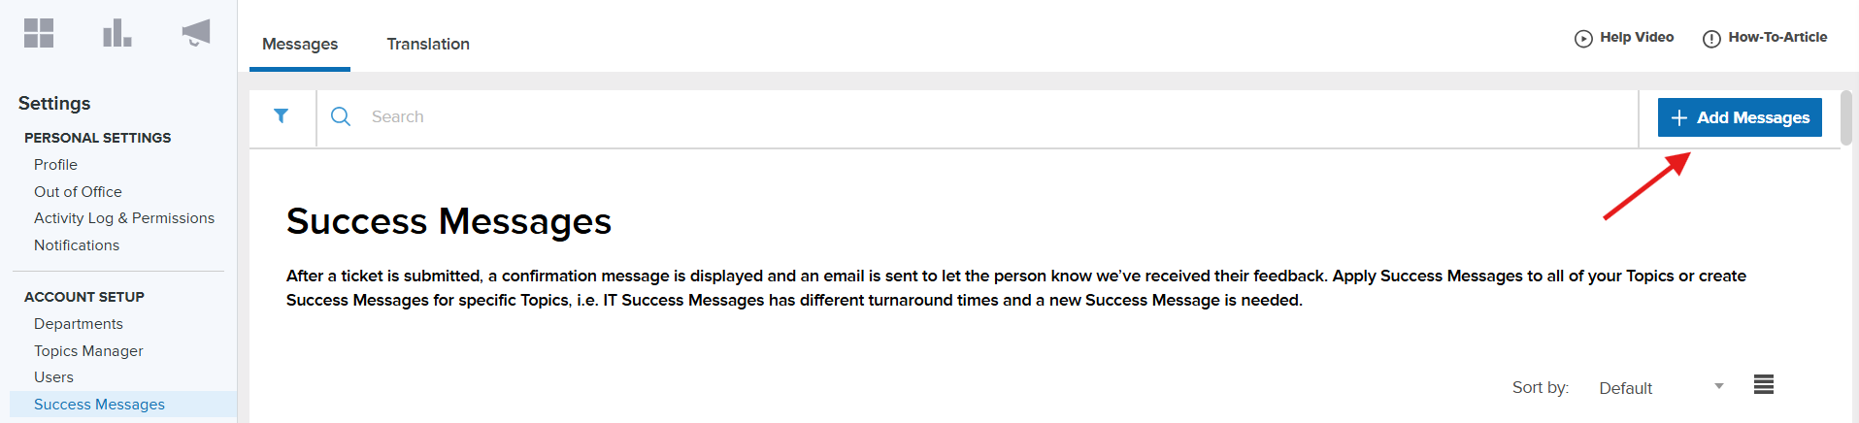1859x423 pixels.
Task: Open Profile settings
Action: coord(55,165)
